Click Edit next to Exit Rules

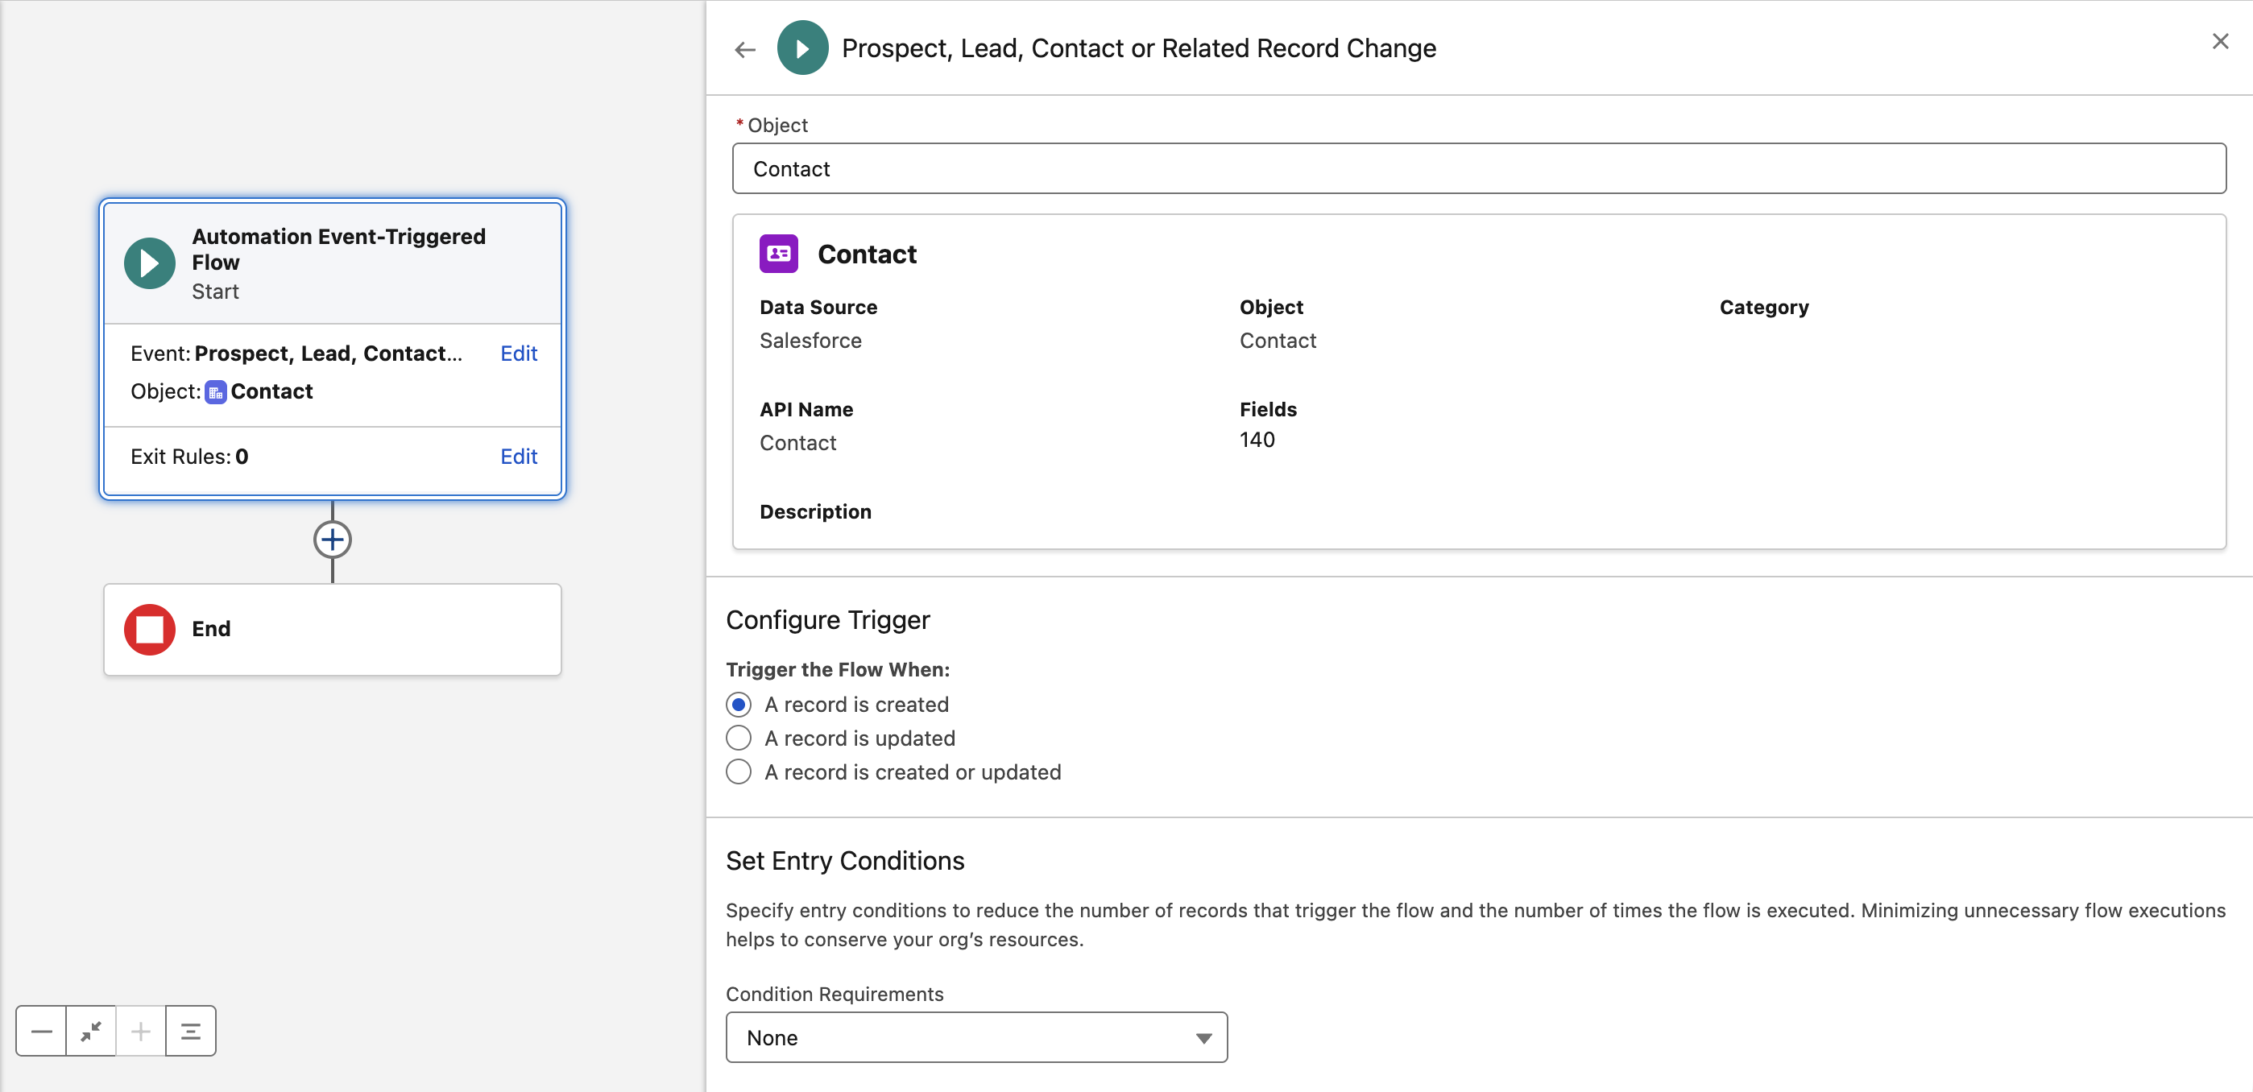coord(518,456)
